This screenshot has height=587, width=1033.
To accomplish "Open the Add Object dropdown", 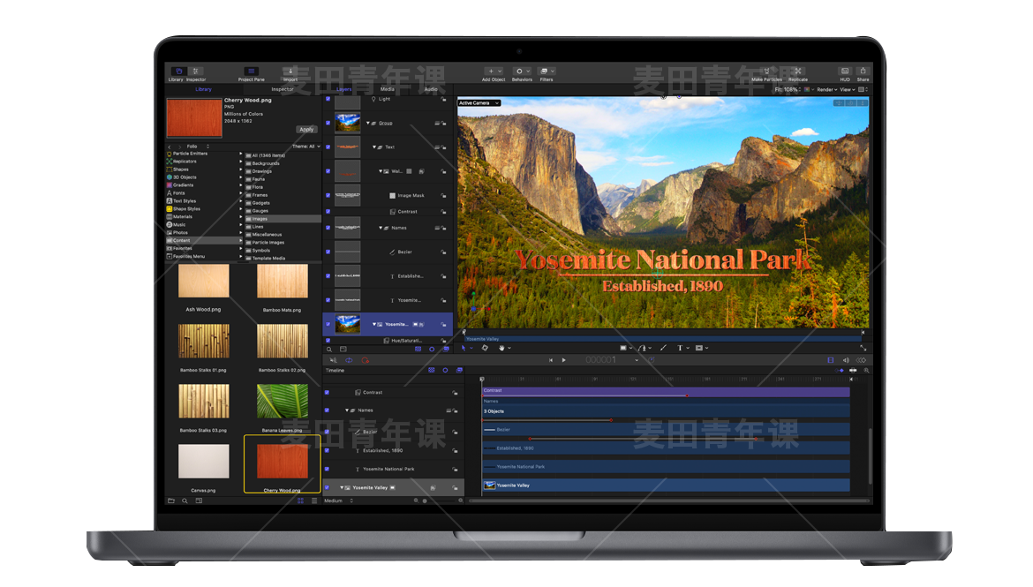I will tap(494, 71).
